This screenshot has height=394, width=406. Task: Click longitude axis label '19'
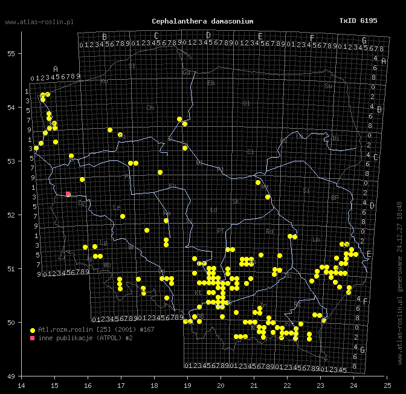187,386
